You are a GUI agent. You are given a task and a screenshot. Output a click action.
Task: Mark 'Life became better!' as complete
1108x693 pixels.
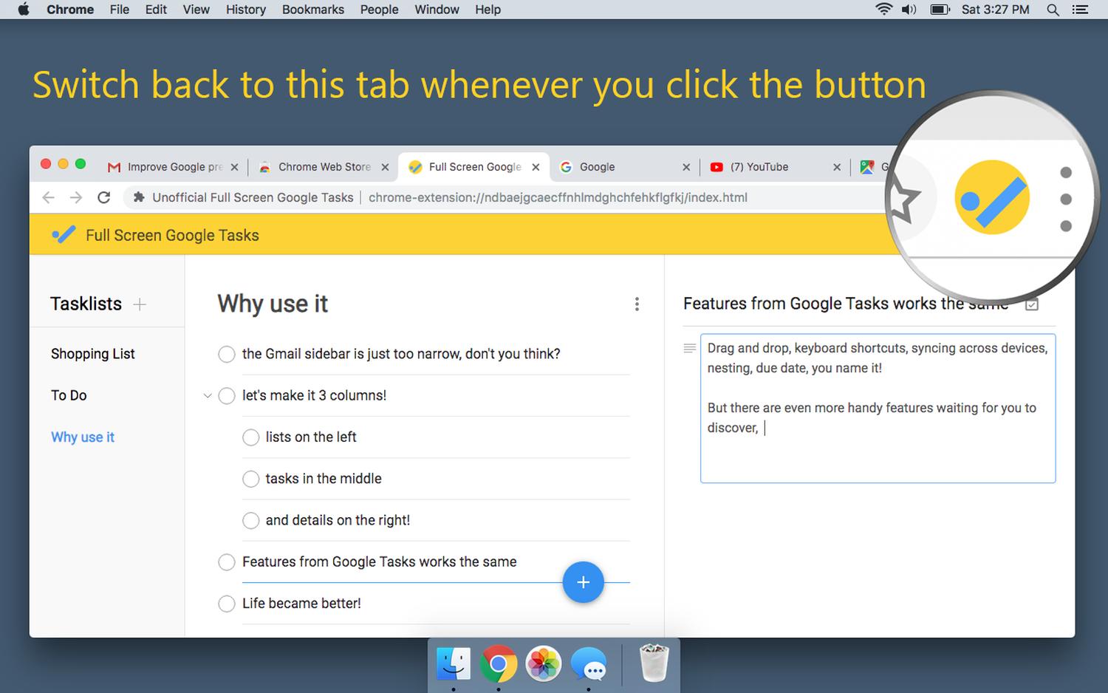(x=227, y=604)
